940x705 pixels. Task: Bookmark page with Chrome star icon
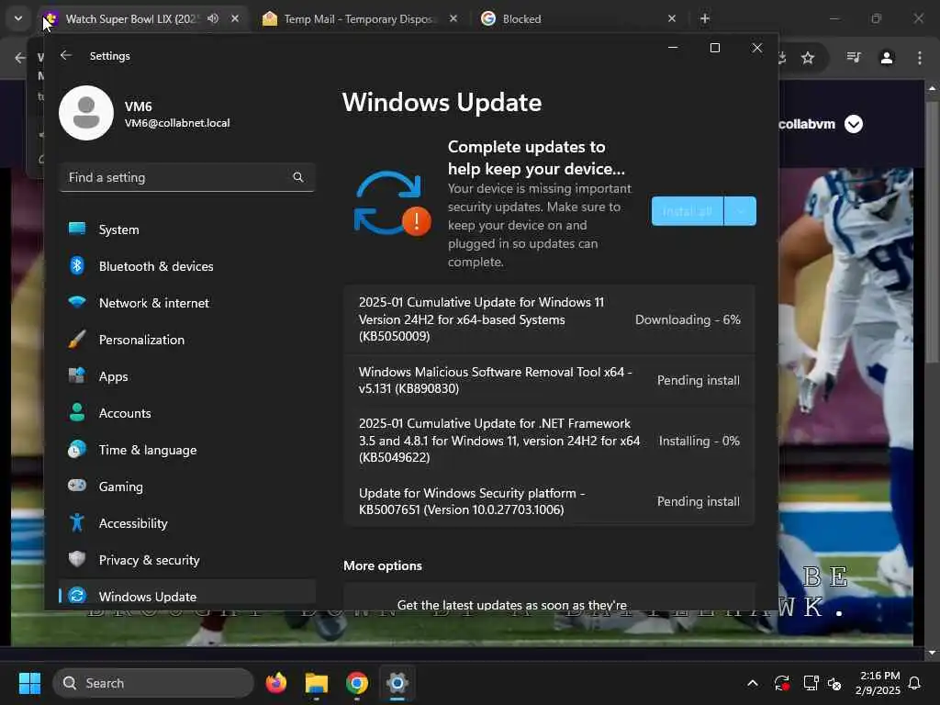pos(808,58)
